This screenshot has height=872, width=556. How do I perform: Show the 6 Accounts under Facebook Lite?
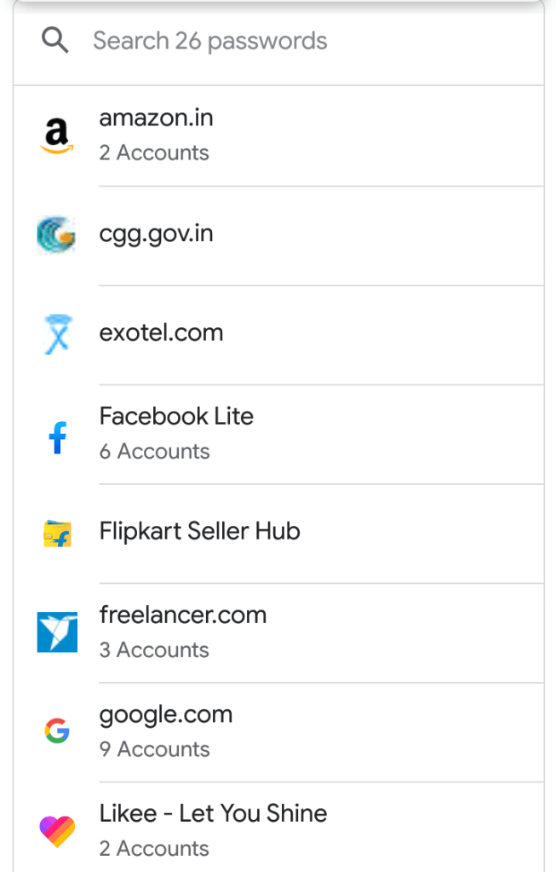coord(154,452)
